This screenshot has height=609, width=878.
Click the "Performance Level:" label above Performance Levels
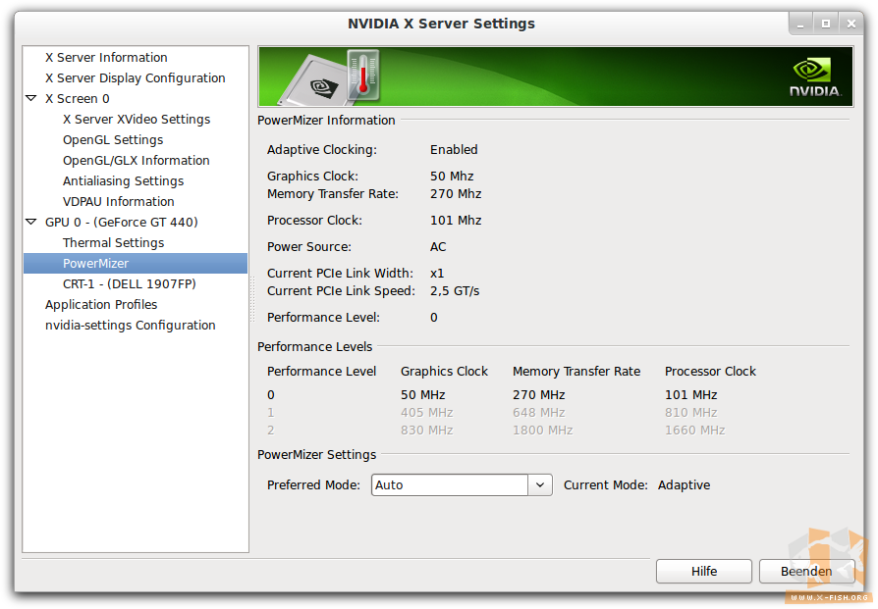tap(324, 318)
